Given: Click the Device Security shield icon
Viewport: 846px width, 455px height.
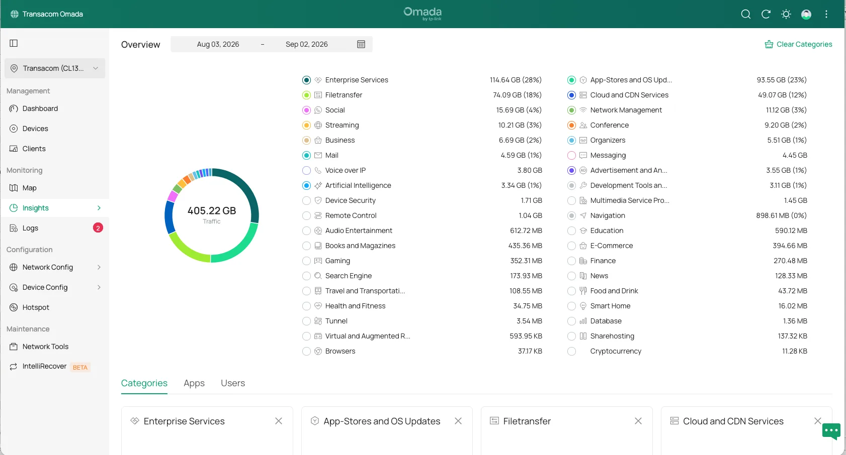Looking at the screenshot, I should pyautogui.click(x=318, y=200).
